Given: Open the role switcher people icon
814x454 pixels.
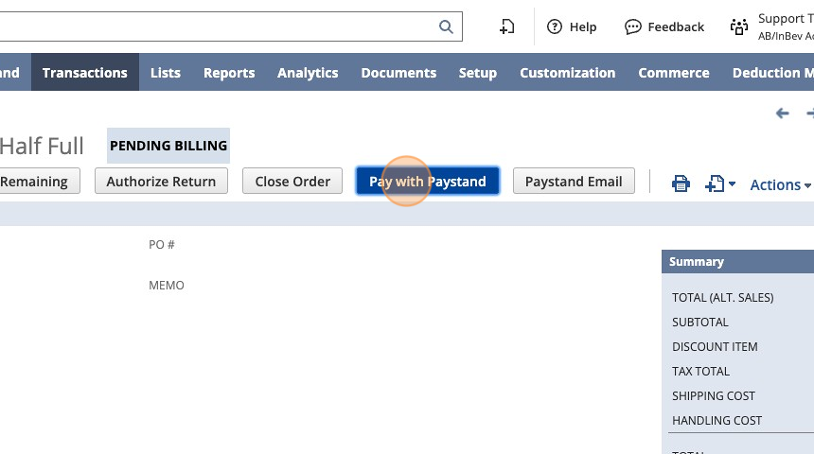Looking at the screenshot, I should tap(738, 26).
